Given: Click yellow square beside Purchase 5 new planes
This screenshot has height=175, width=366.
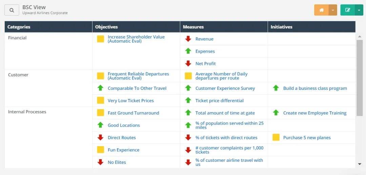Looking at the screenshot, I should (x=276, y=137).
